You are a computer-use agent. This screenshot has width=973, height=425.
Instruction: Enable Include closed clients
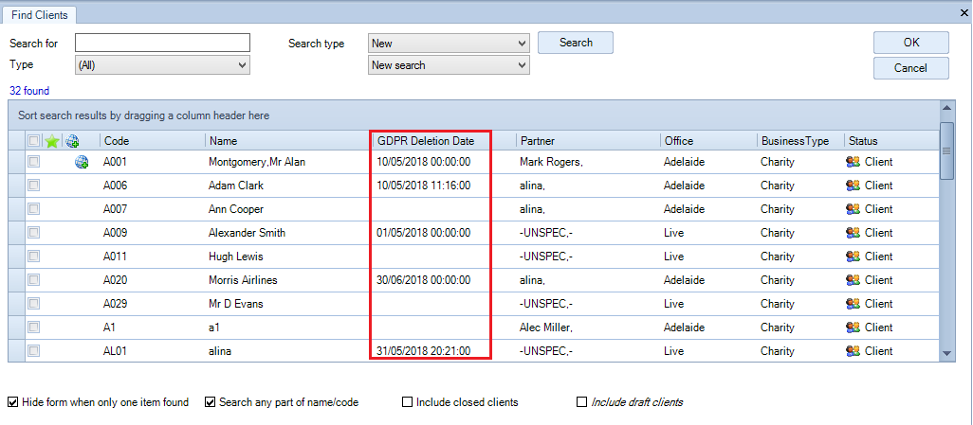tap(407, 402)
